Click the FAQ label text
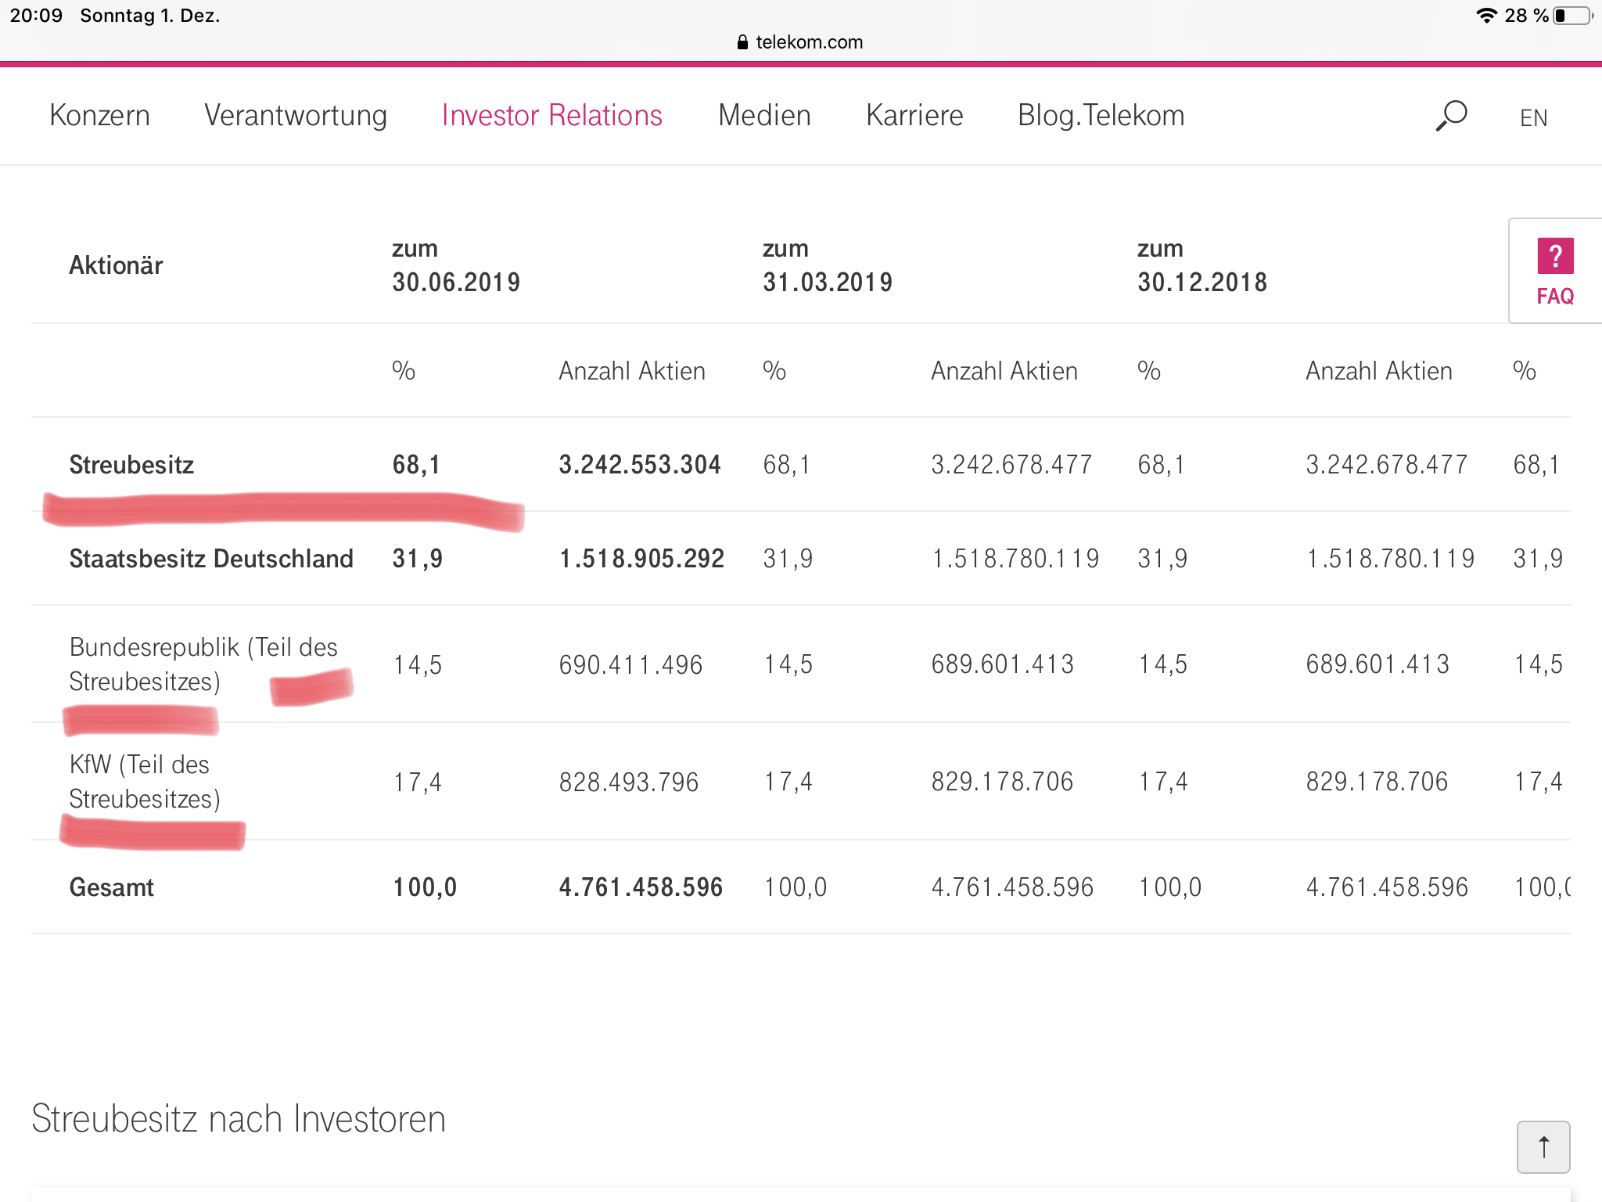The image size is (1602, 1202). pyautogui.click(x=1554, y=297)
